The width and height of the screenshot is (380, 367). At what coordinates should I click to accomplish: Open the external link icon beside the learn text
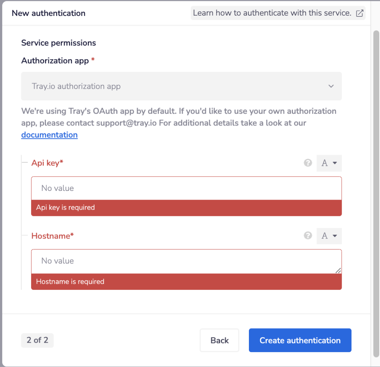click(x=359, y=13)
